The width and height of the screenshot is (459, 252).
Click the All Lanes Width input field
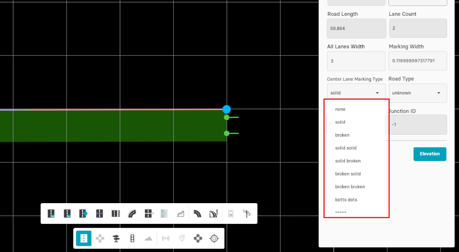click(x=356, y=61)
